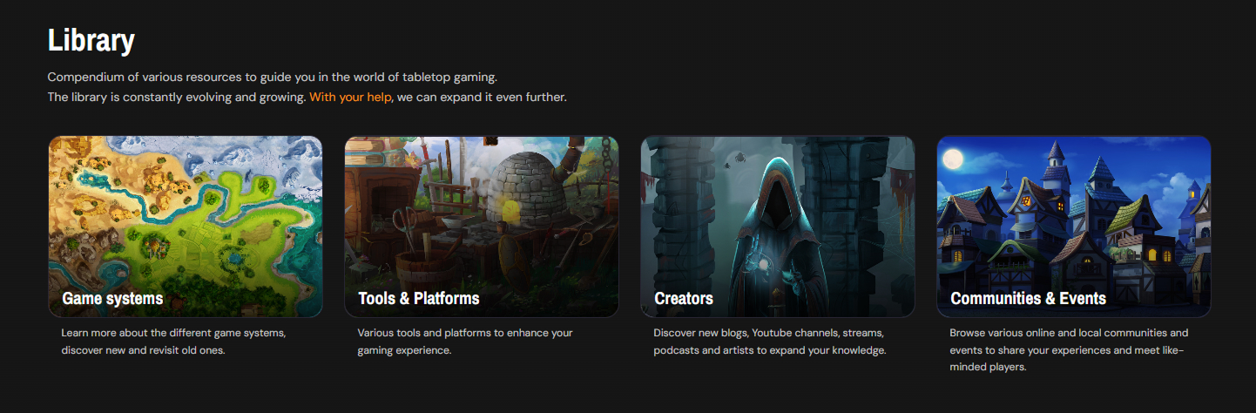This screenshot has width=1256, height=413.
Task: Open the Tools & Platforms workshop thumbnail
Action: point(482,227)
